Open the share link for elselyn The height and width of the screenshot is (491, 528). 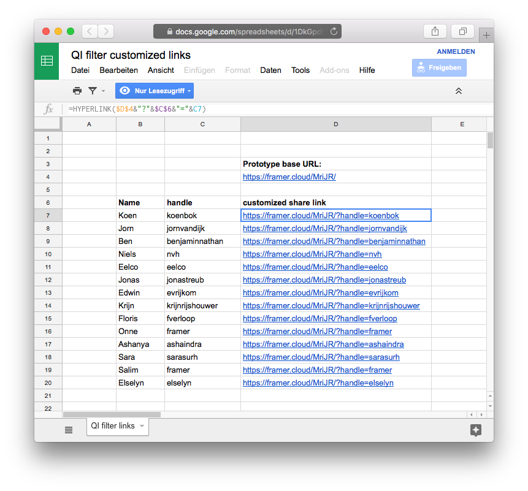(x=318, y=383)
